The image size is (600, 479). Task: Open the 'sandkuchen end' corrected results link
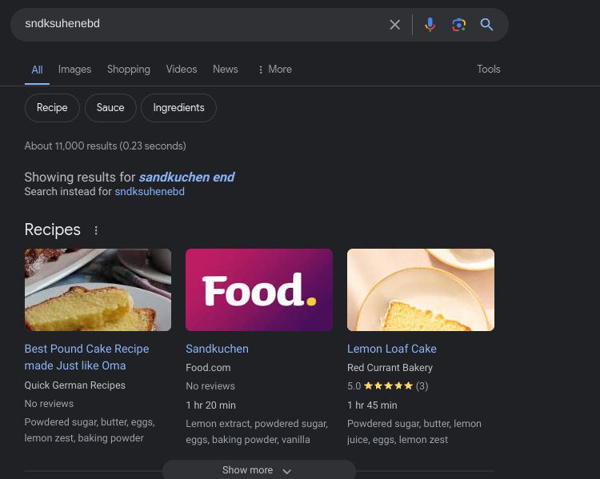point(186,177)
